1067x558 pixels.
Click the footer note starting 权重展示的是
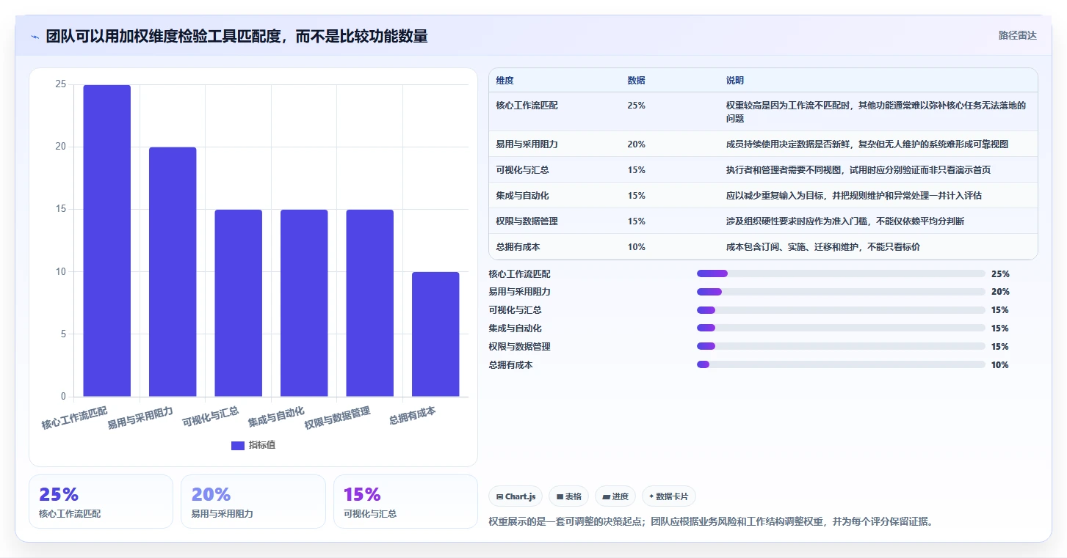coord(710,522)
